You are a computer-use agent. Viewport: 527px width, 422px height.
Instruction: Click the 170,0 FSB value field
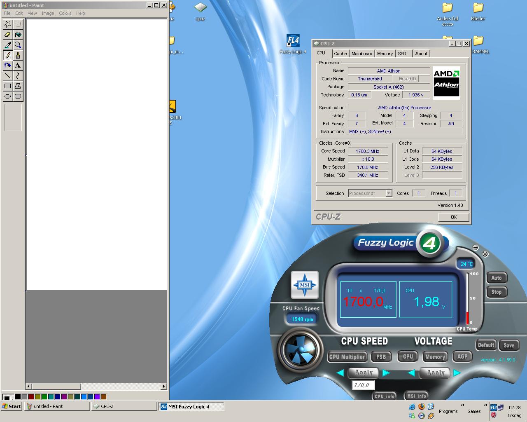point(363,385)
